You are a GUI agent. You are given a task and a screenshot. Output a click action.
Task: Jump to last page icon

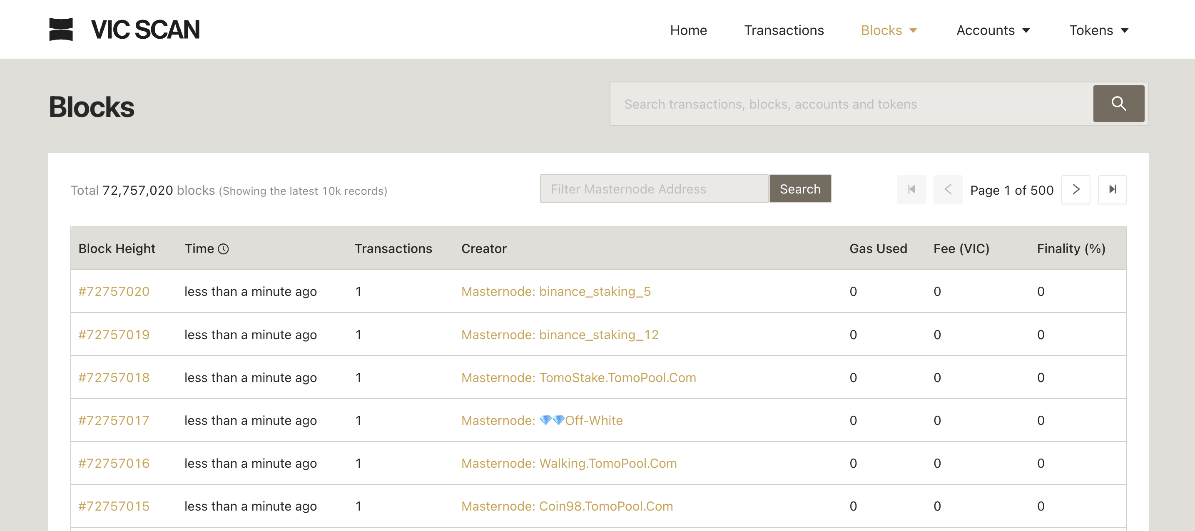tap(1112, 189)
